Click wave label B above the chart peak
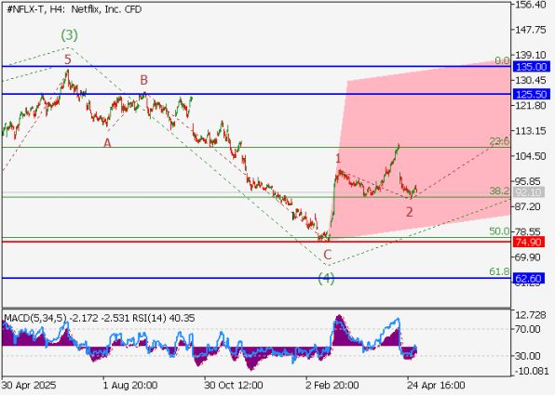 [x=143, y=80]
